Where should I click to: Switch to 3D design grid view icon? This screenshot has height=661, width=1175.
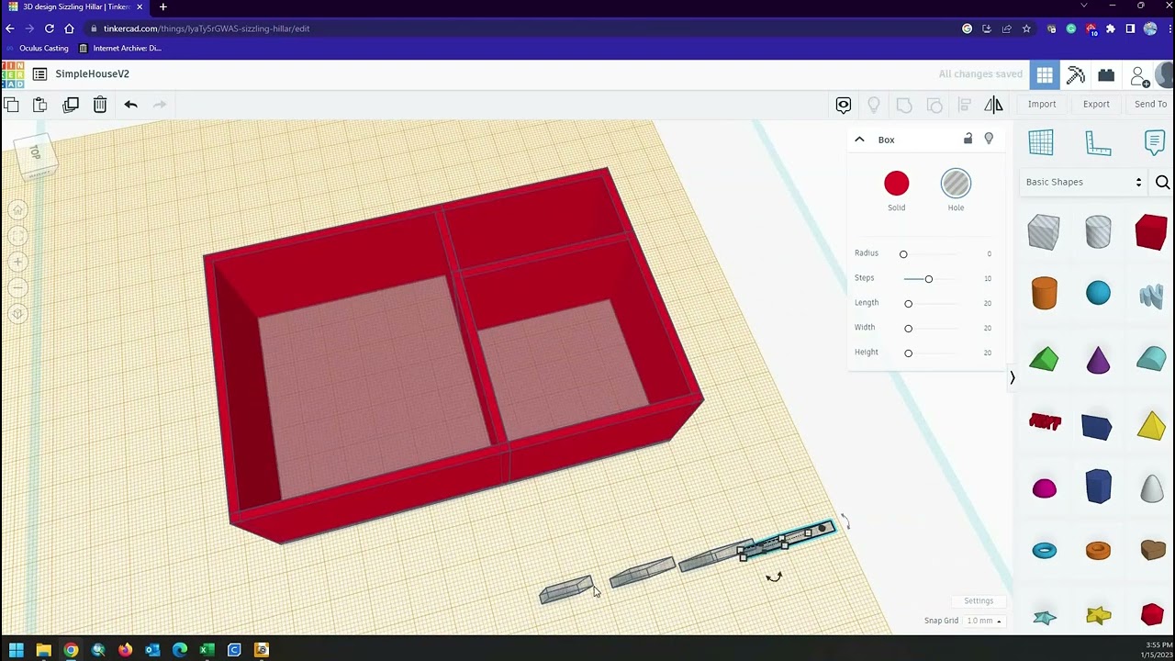coord(1045,75)
